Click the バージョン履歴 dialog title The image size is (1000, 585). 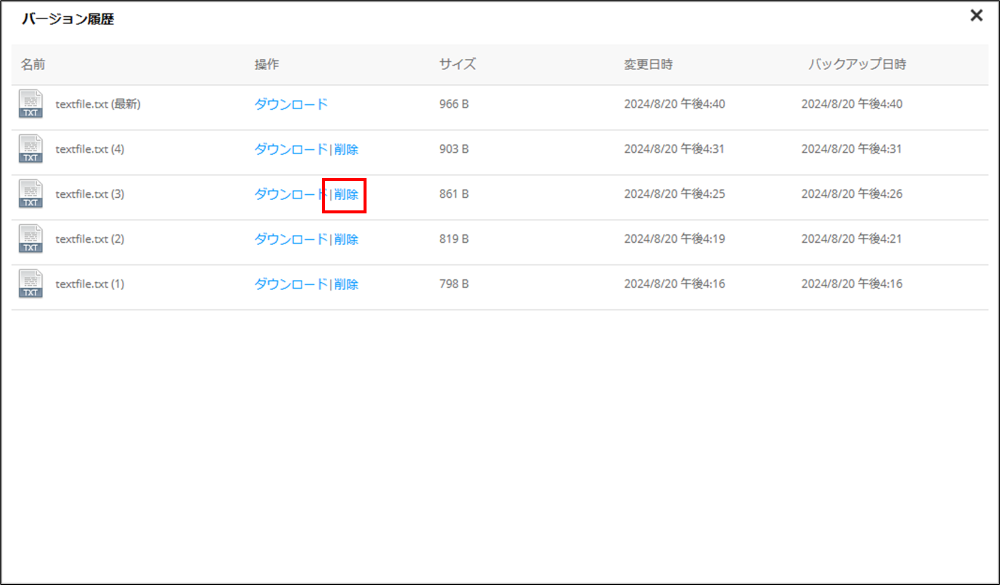[x=68, y=19]
